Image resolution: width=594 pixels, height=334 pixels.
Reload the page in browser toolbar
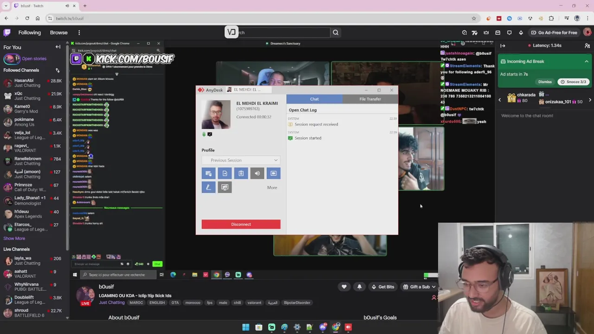pos(27,19)
